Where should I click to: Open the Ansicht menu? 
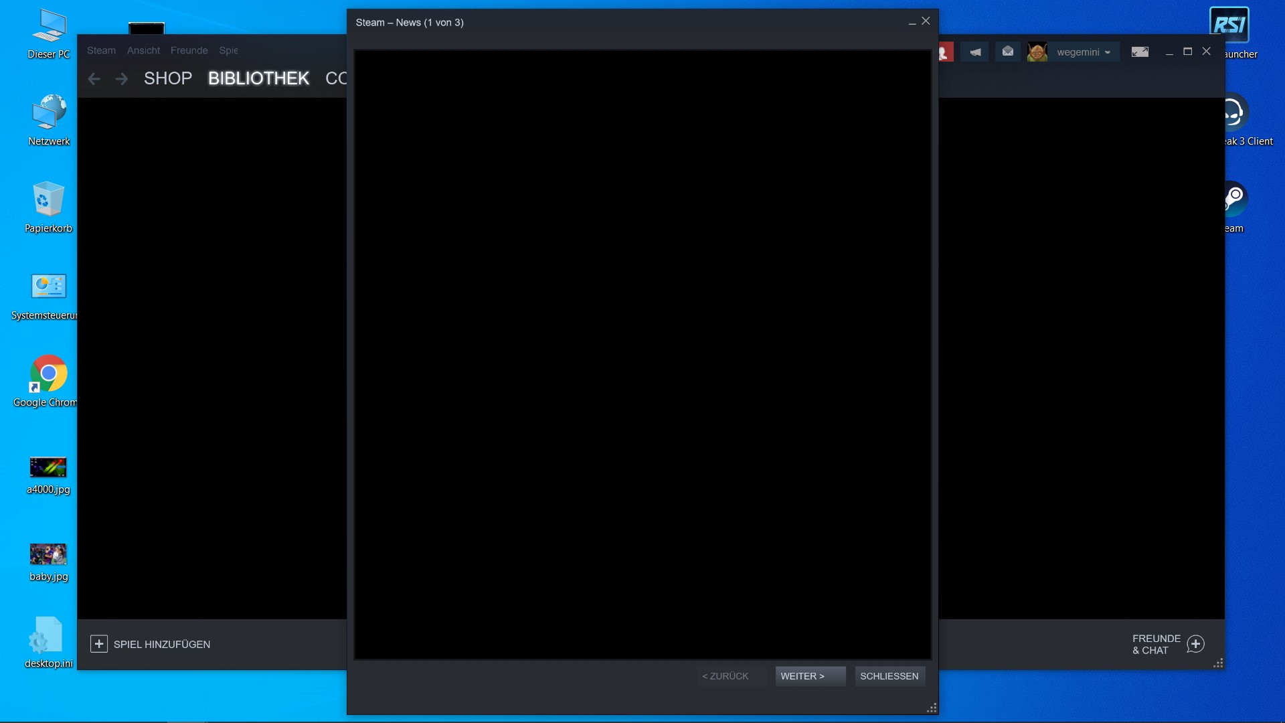(143, 50)
